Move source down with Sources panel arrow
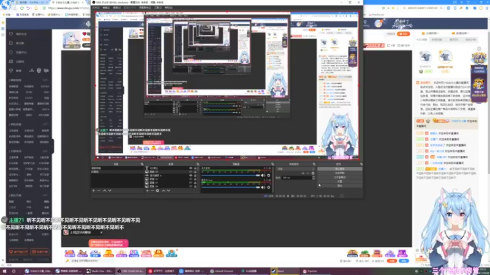Viewport: 490px width, 275px height. tap(168, 191)
